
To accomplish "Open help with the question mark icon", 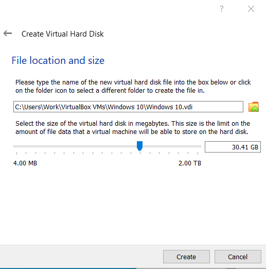I will [222, 9].
